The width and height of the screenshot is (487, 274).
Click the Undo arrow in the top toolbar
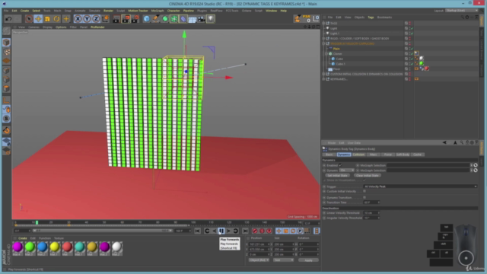[8, 19]
